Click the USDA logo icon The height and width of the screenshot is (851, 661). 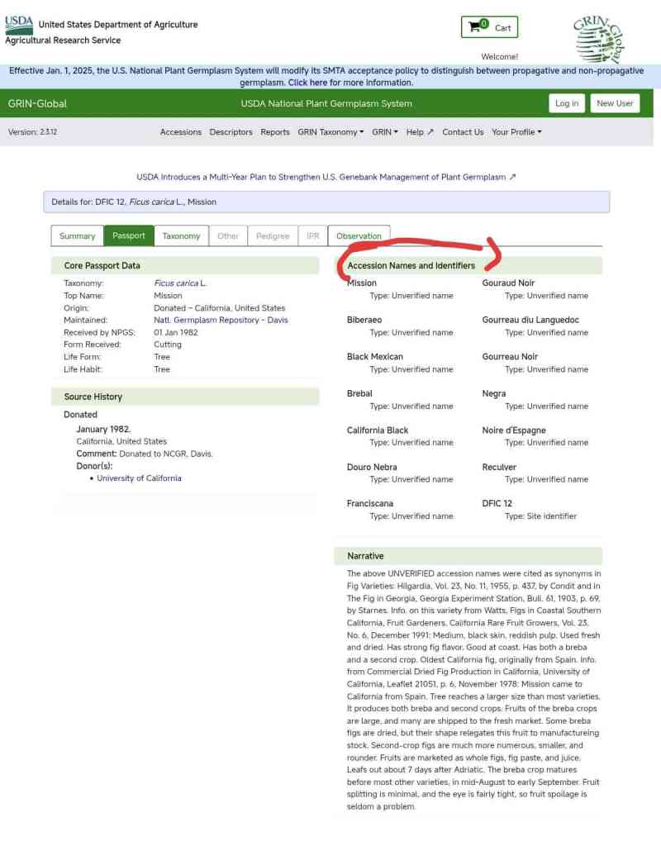pos(19,25)
